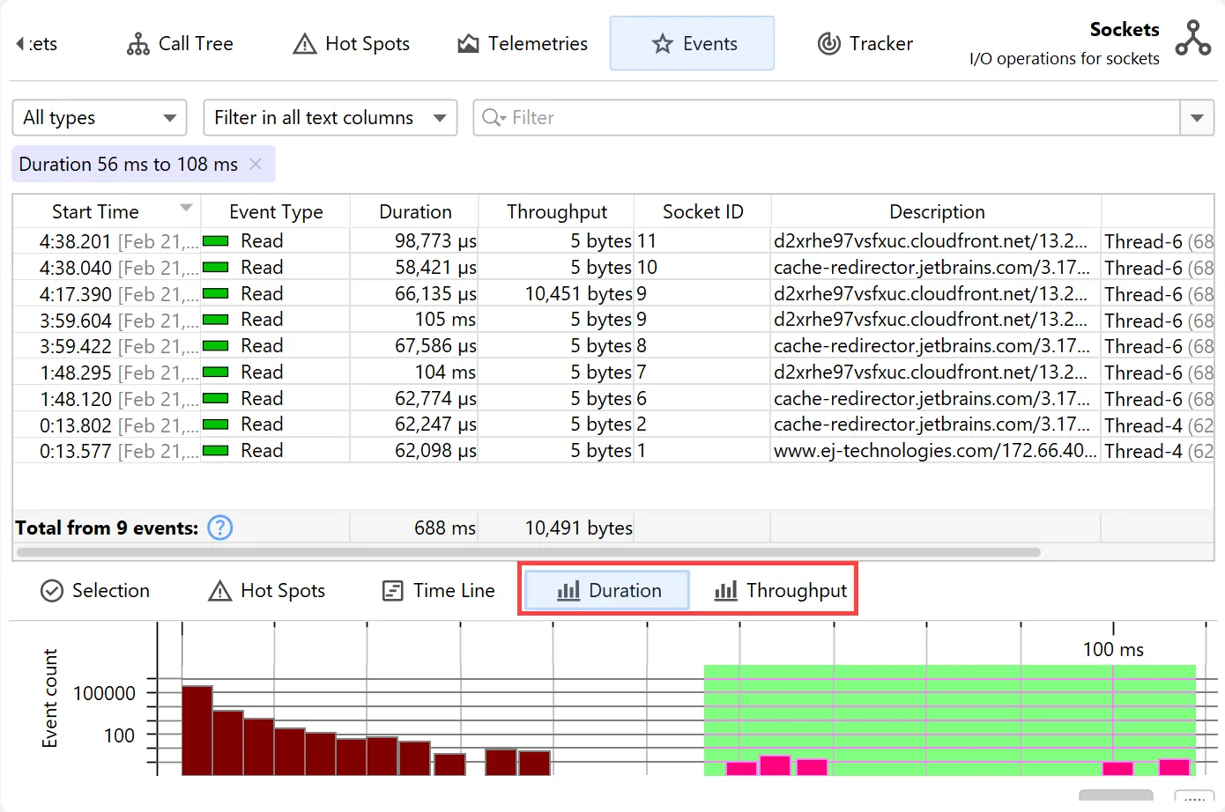Open the Tracker view
The image size is (1225, 812).
click(865, 44)
